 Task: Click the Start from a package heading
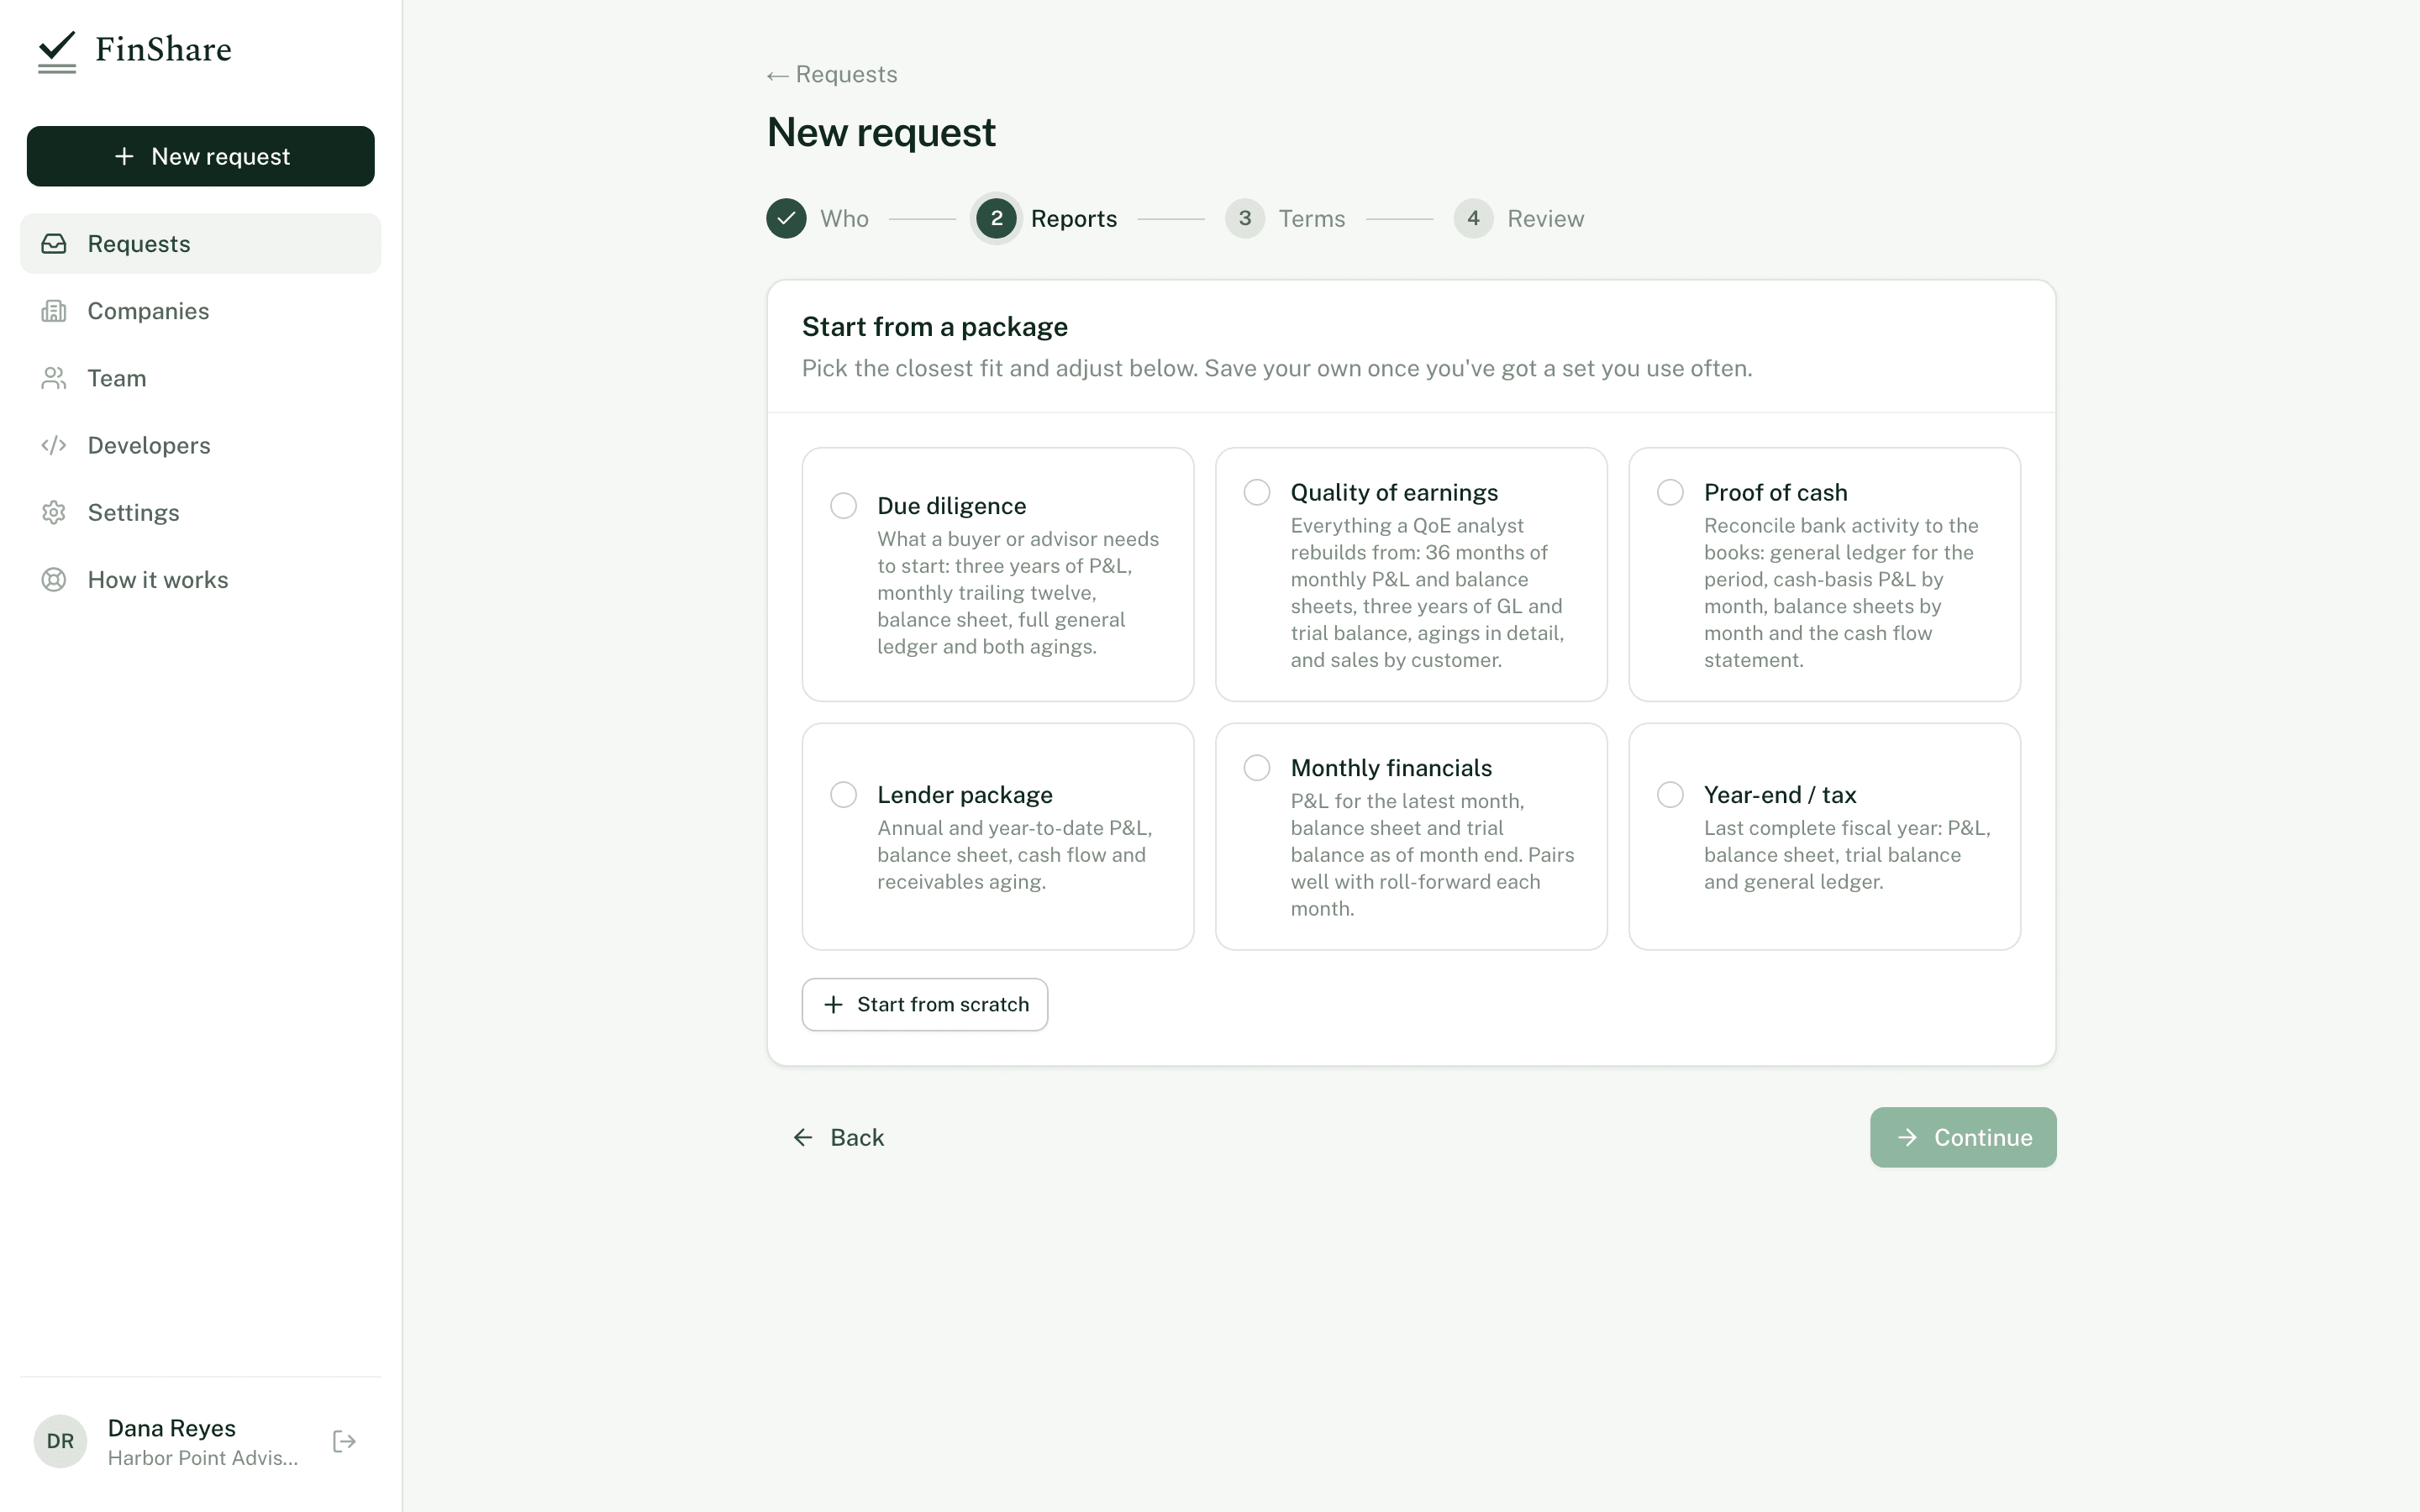(935, 327)
